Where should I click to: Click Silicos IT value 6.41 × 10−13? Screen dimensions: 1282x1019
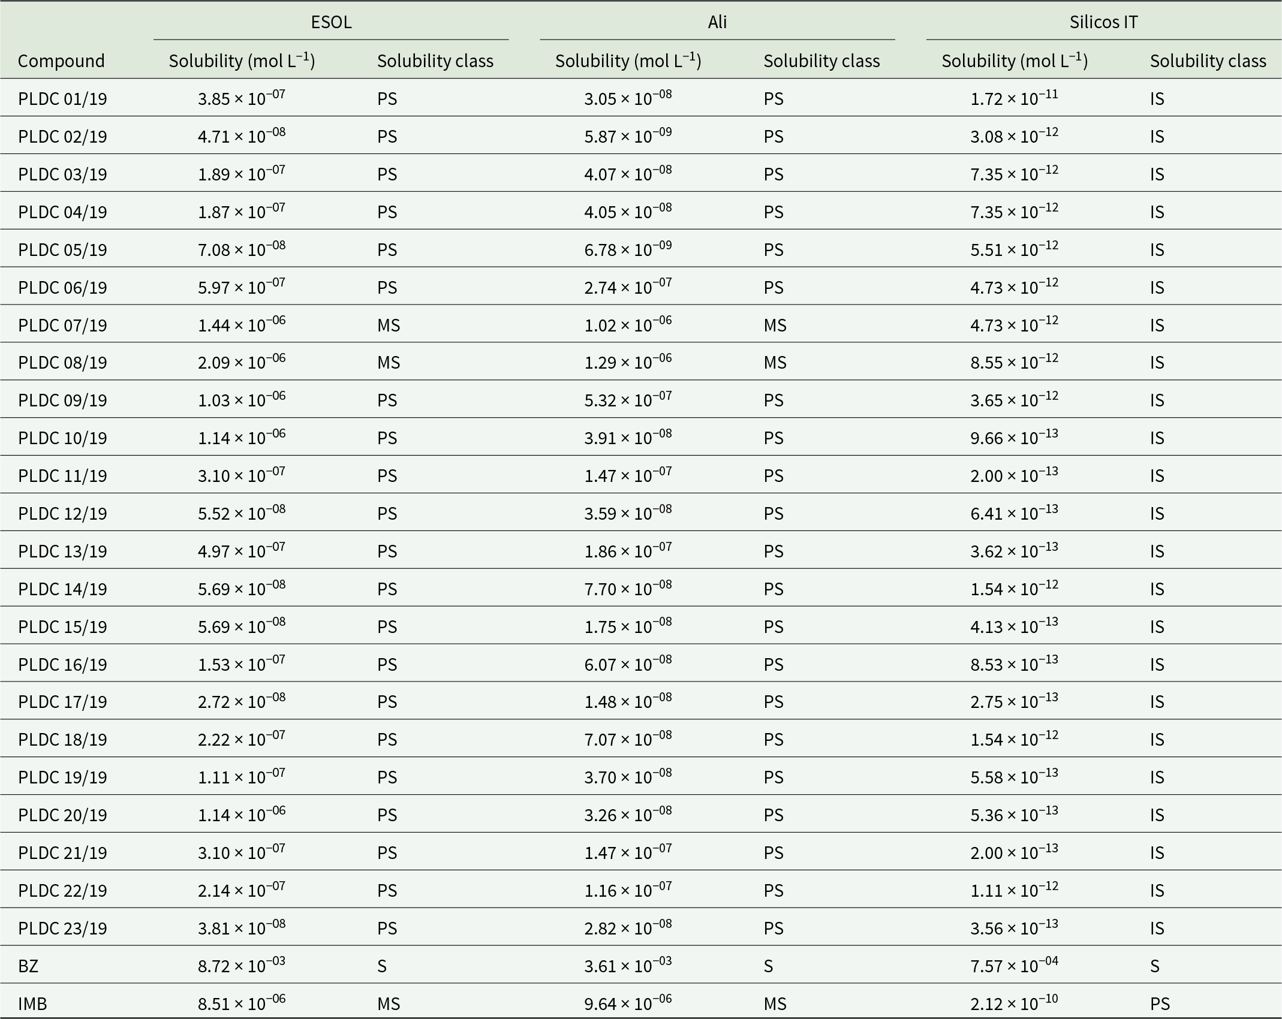(1015, 512)
